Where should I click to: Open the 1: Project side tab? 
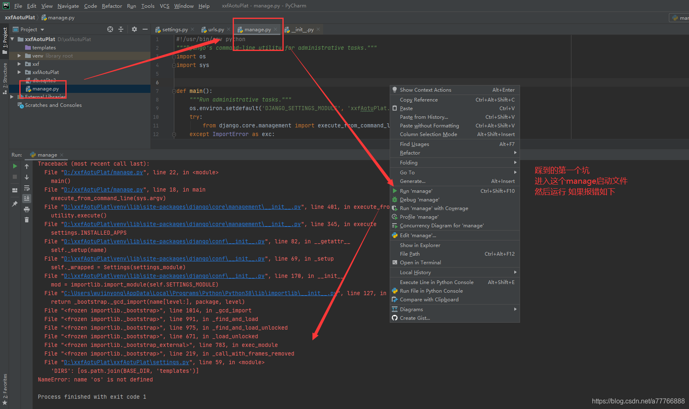click(x=5, y=41)
